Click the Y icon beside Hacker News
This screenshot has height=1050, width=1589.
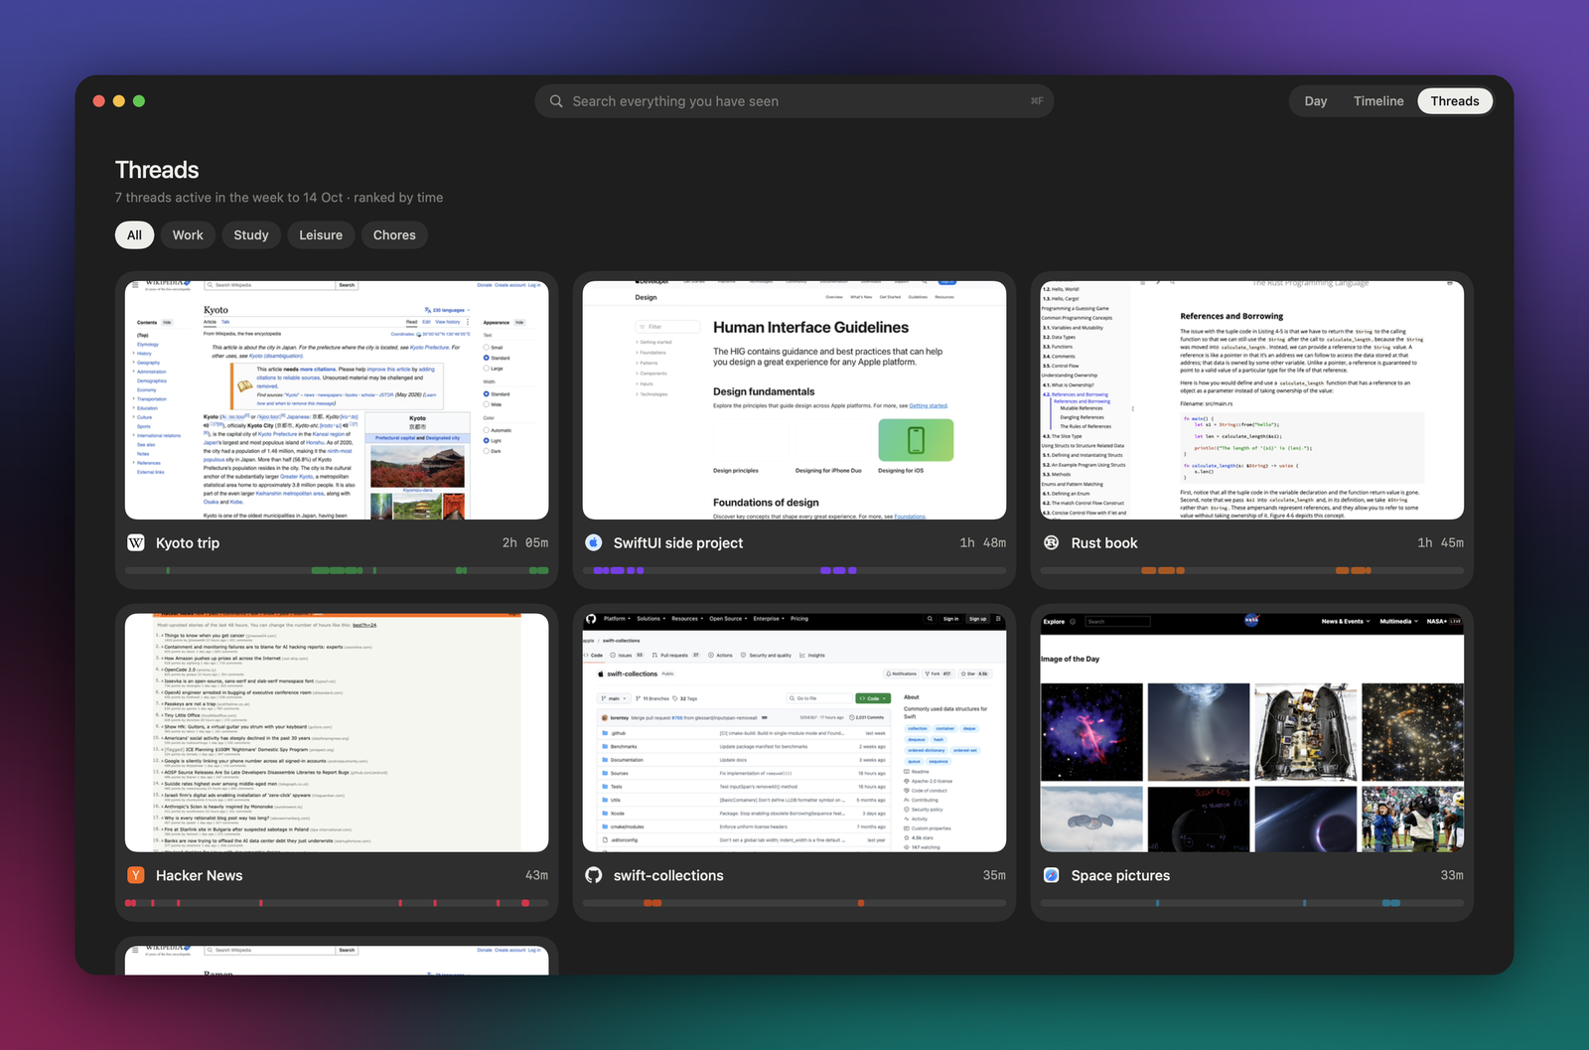(x=136, y=875)
